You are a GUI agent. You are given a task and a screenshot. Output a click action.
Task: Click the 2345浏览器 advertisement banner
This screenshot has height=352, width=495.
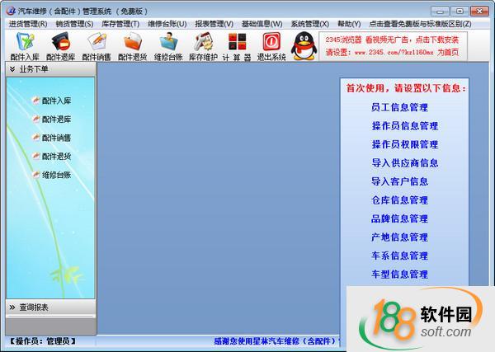click(403, 45)
